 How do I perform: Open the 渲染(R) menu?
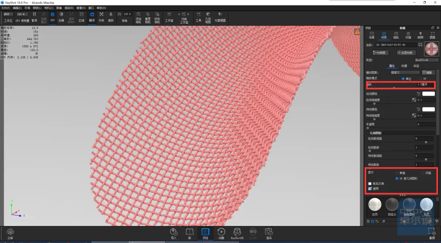69,8
